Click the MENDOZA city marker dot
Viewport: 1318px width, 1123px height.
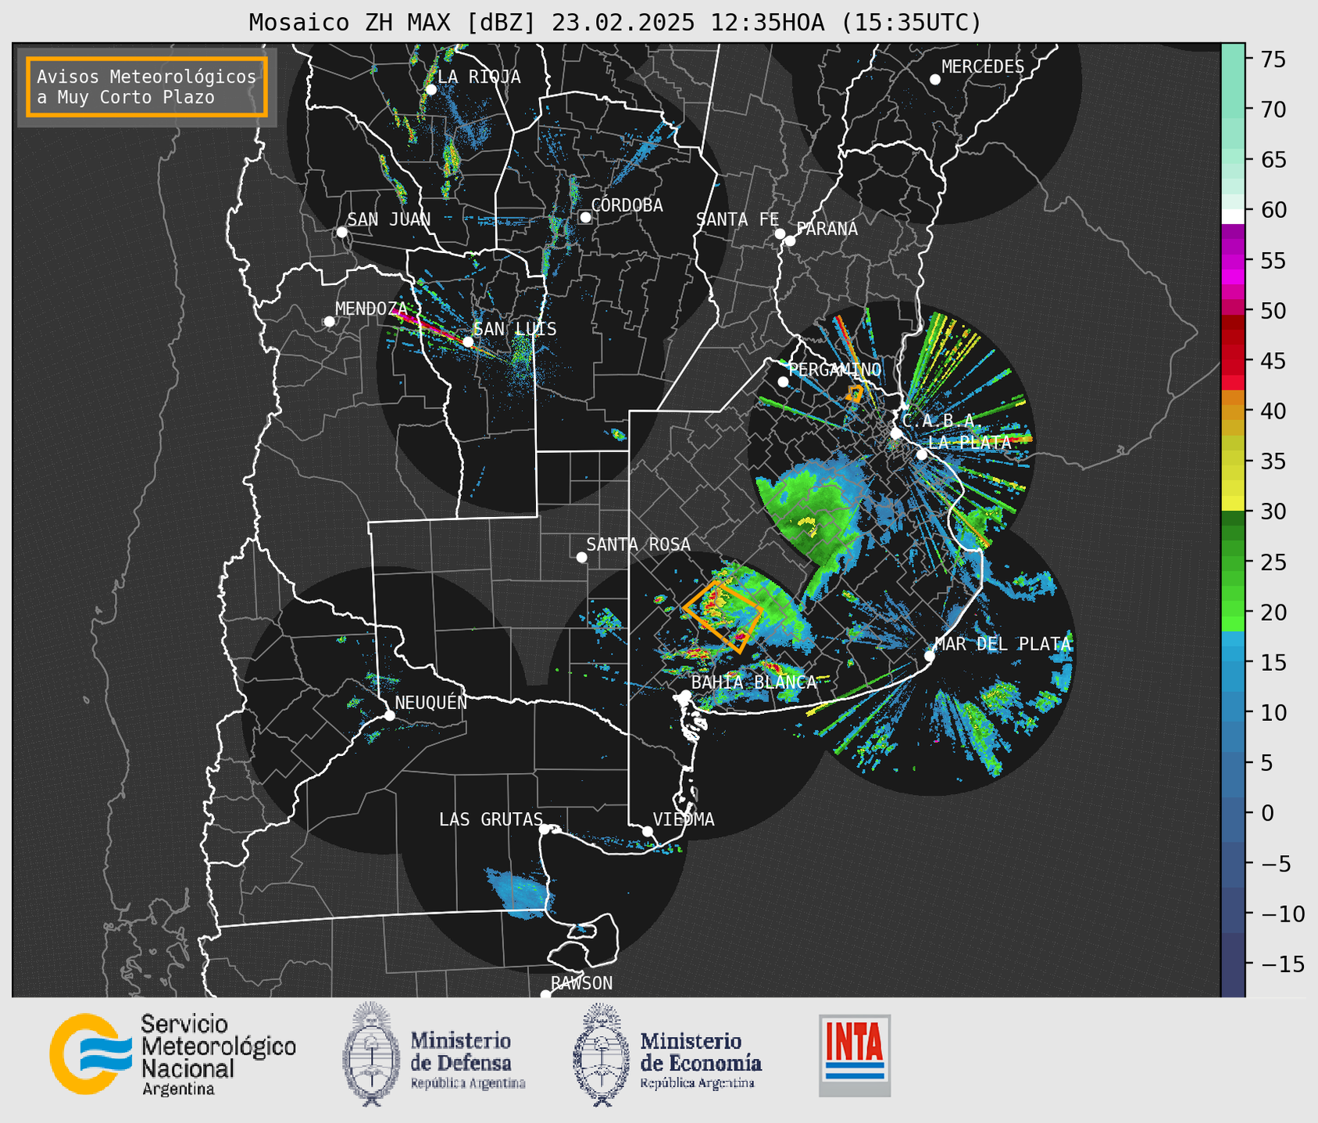(x=329, y=322)
